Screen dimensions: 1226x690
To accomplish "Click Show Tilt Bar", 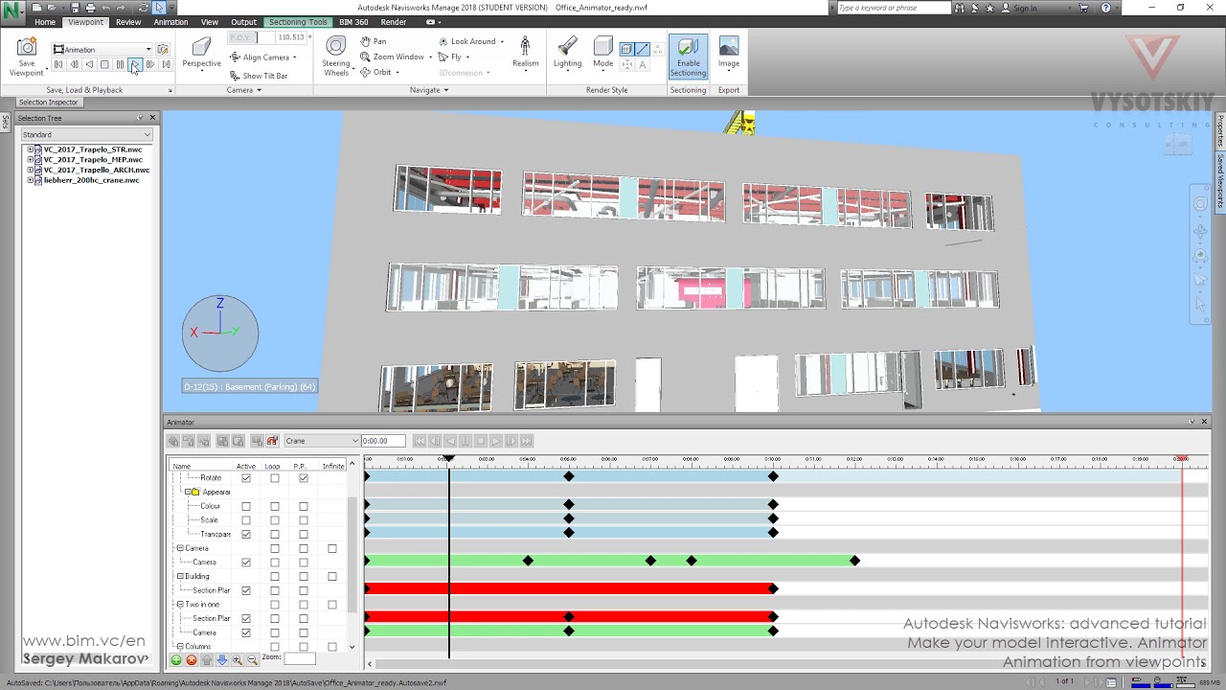I will (259, 76).
